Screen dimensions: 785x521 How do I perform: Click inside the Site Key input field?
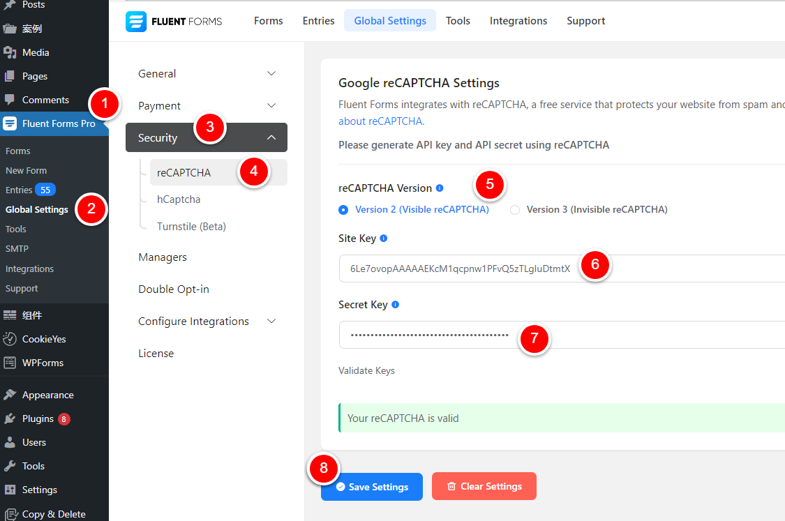pos(454,269)
